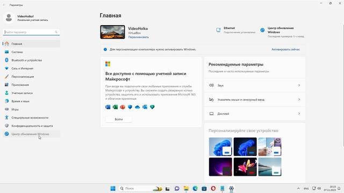Click the search magnifier icon in settings

(56, 32)
